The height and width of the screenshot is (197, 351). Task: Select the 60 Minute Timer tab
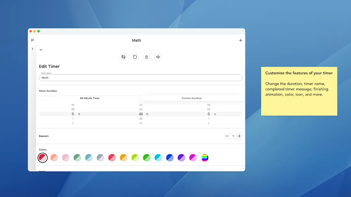(89, 98)
